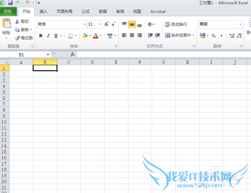251x193 pixels.
Task: Open number group dialog launcher
Action: tap(241, 46)
